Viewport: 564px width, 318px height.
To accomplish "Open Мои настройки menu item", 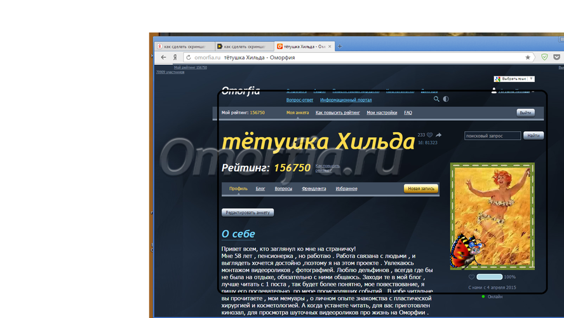I will coord(382,113).
